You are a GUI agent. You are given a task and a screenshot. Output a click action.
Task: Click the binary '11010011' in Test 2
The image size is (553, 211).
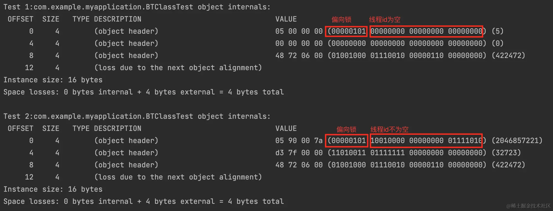coord(348,153)
